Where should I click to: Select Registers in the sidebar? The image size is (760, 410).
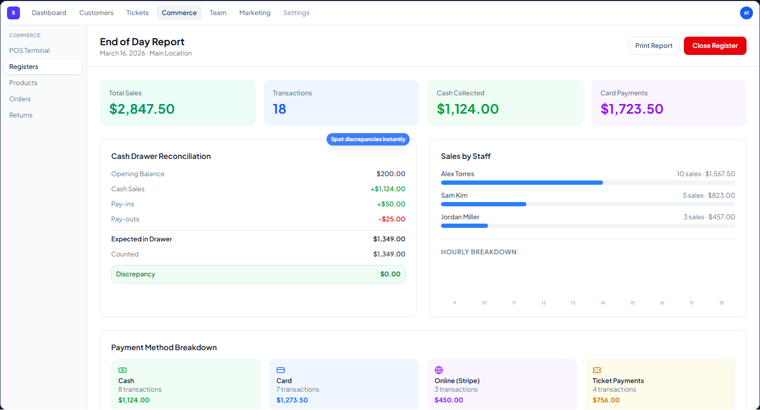click(x=43, y=67)
